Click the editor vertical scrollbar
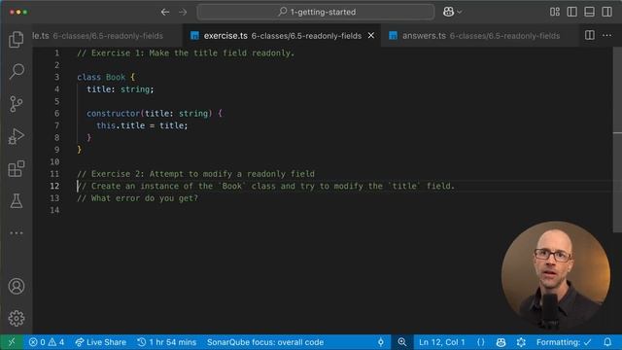The height and width of the screenshot is (350, 622). (x=617, y=140)
